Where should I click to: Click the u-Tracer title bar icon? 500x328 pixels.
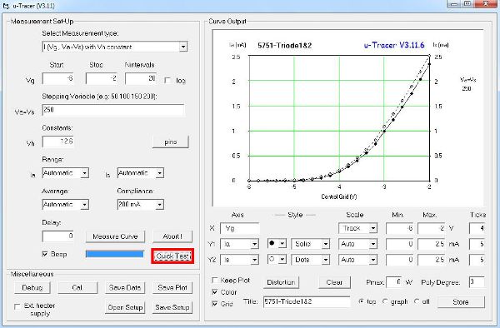tap(6, 6)
